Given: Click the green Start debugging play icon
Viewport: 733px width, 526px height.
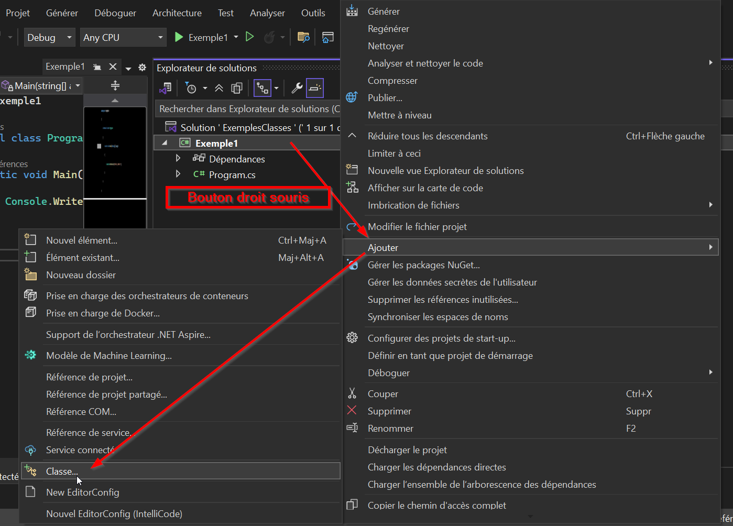Looking at the screenshot, I should (179, 37).
